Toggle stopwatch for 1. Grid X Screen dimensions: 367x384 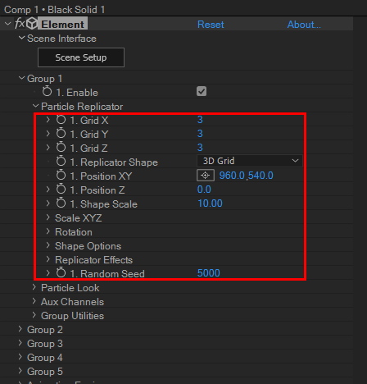pyautogui.click(x=61, y=119)
